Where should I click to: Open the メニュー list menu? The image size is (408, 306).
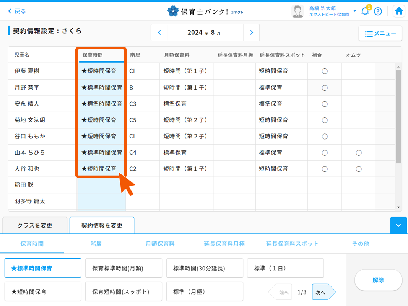(x=380, y=34)
